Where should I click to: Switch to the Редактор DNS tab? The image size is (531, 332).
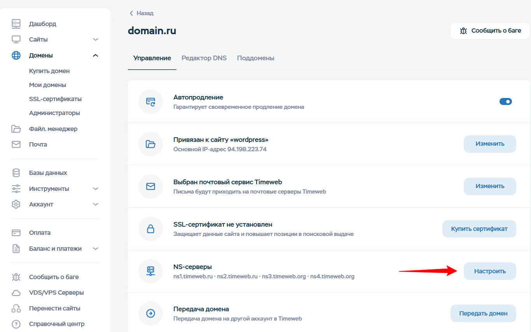(x=204, y=58)
